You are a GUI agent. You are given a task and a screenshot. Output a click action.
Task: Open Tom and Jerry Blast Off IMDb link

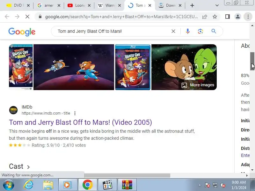tap(80, 122)
